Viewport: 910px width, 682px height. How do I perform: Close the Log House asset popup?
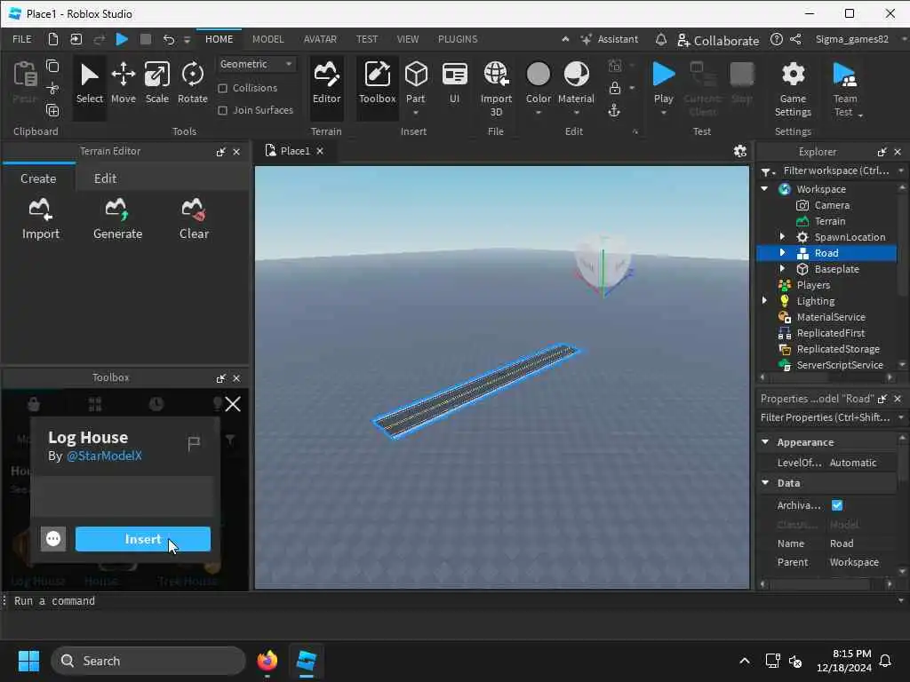pyautogui.click(x=233, y=404)
